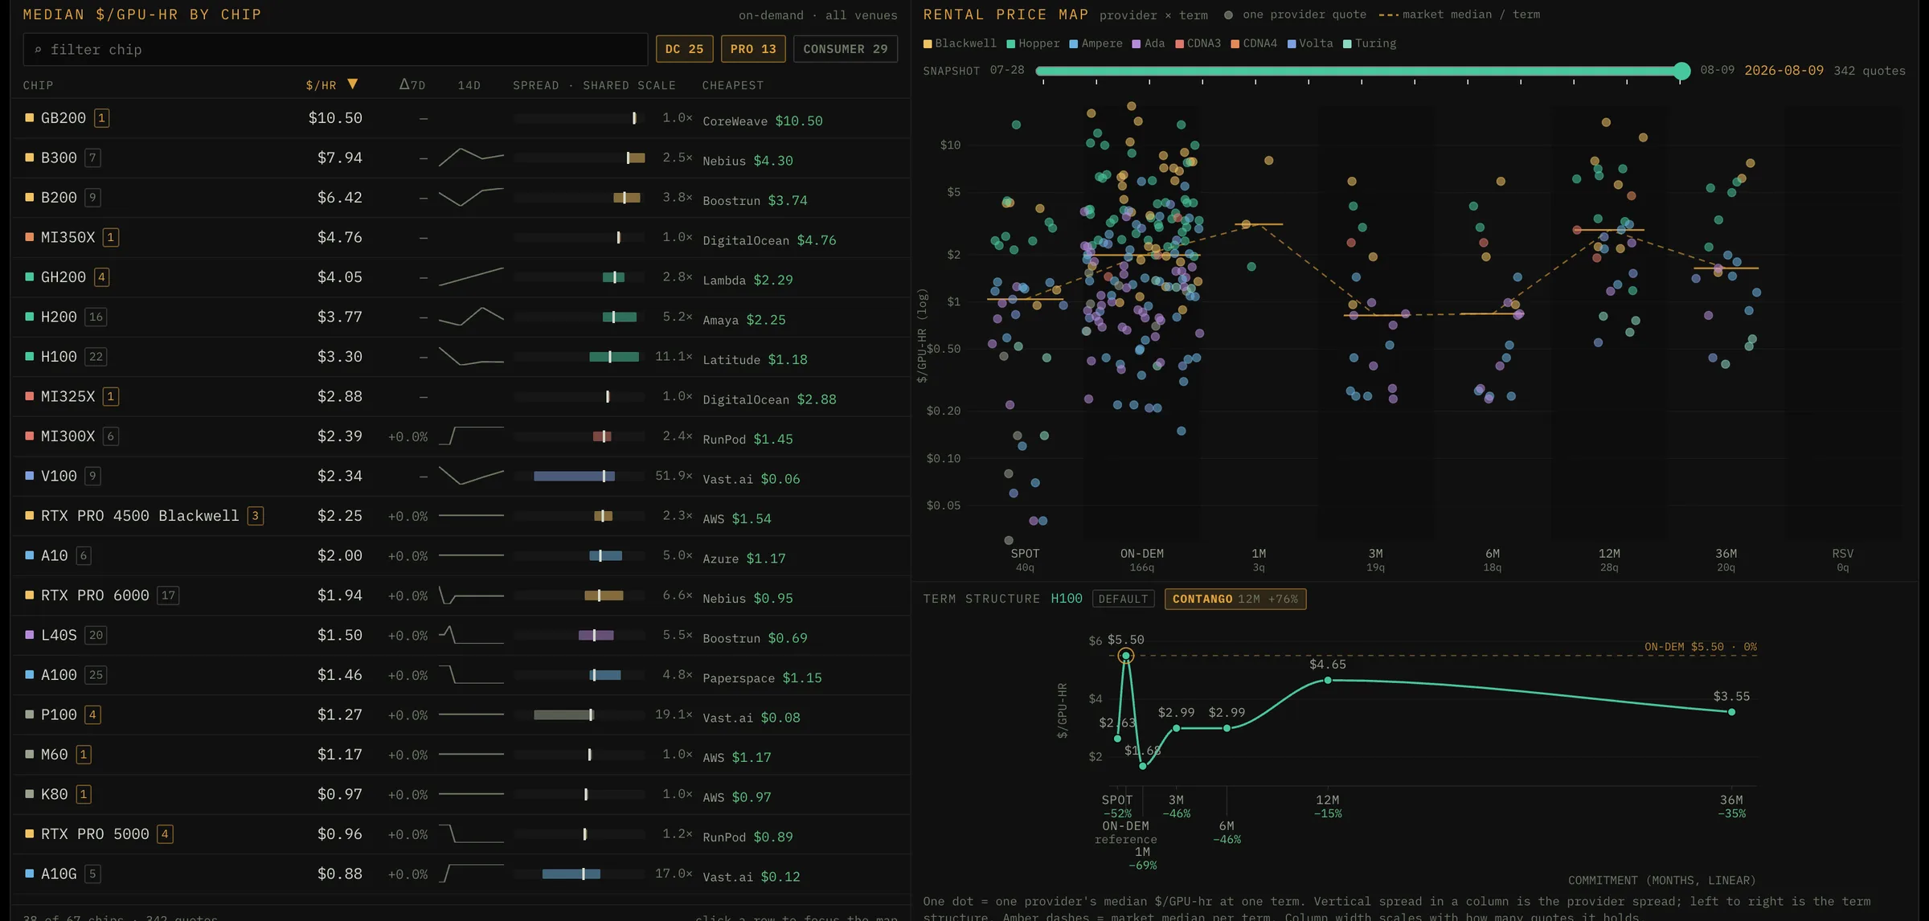The height and width of the screenshot is (921, 1929).
Task: Select the ON-DEM column in the price map
Action: pos(1141,560)
